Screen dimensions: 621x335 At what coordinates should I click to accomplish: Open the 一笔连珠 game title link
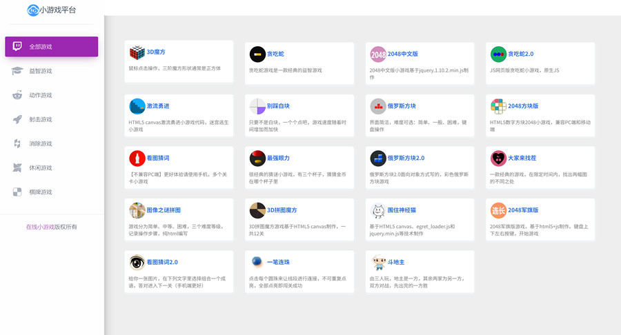[x=278, y=262]
